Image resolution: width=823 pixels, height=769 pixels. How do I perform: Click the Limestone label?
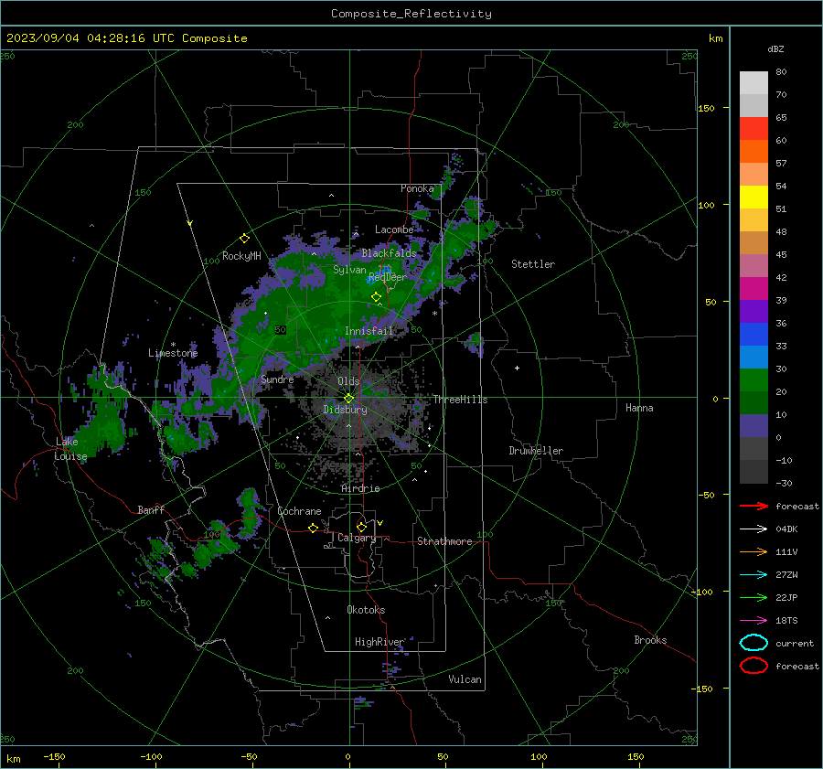[x=173, y=353]
